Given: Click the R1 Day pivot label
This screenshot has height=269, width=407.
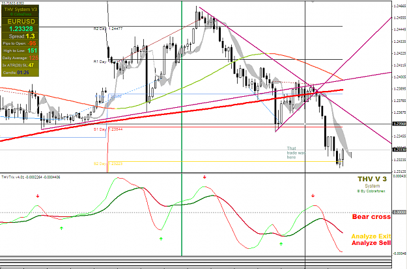Looking at the screenshot, I should pyautogui.click(x=100, y=62).
